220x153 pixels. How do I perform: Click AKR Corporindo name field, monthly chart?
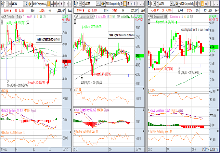pyautogui.click(x=187, y=4)
